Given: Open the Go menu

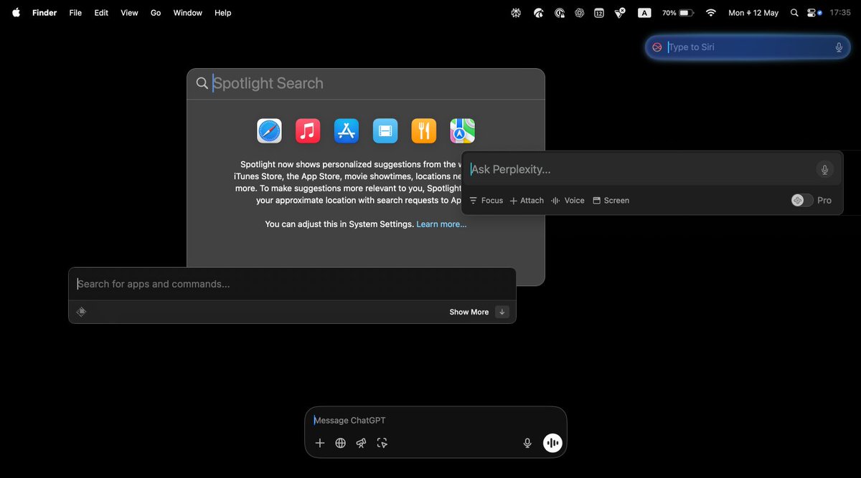Looking at the screenshot, I should click(156, 13).
